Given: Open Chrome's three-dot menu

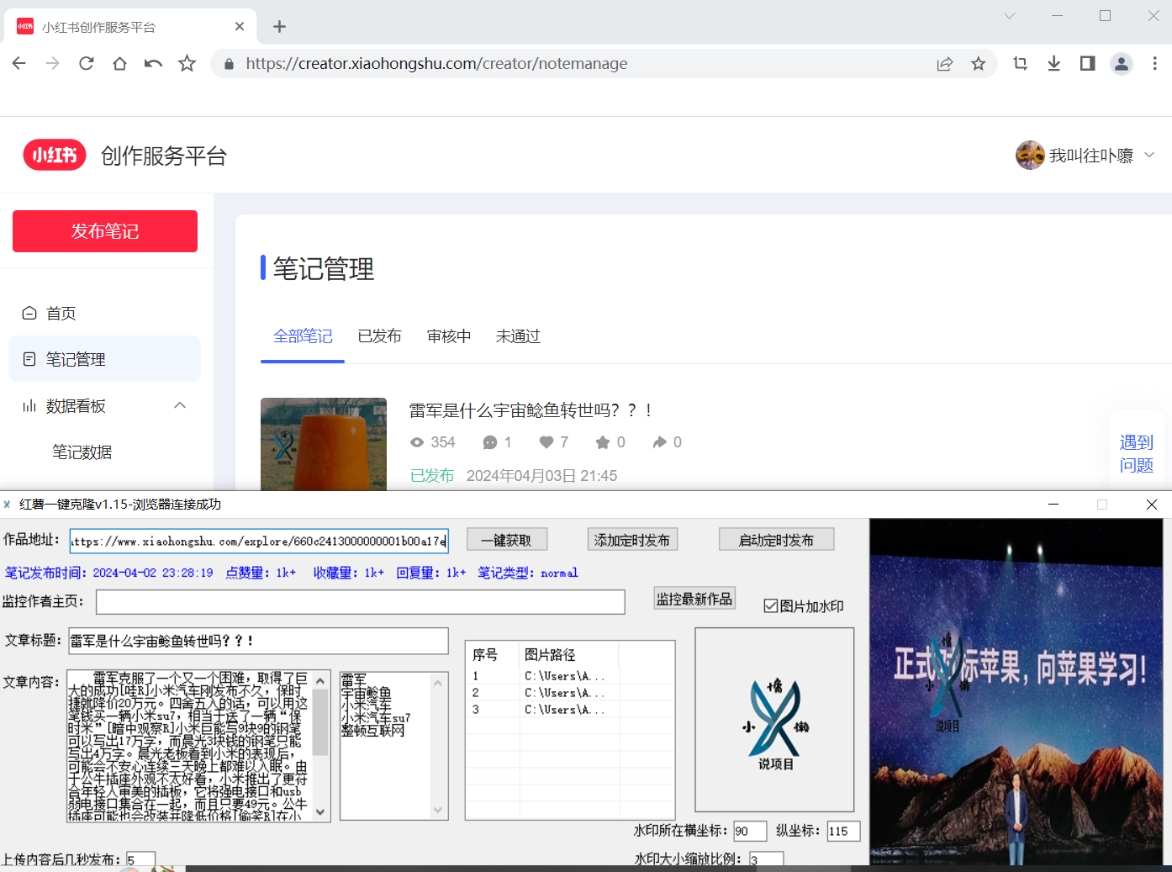Looking at the screenshot, I should (1154, 63).
